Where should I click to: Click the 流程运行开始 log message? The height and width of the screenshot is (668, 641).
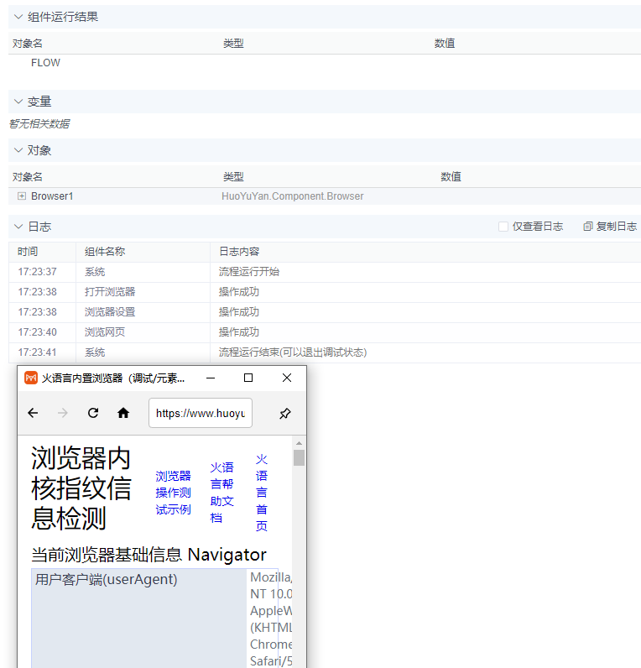pos(249,272)
